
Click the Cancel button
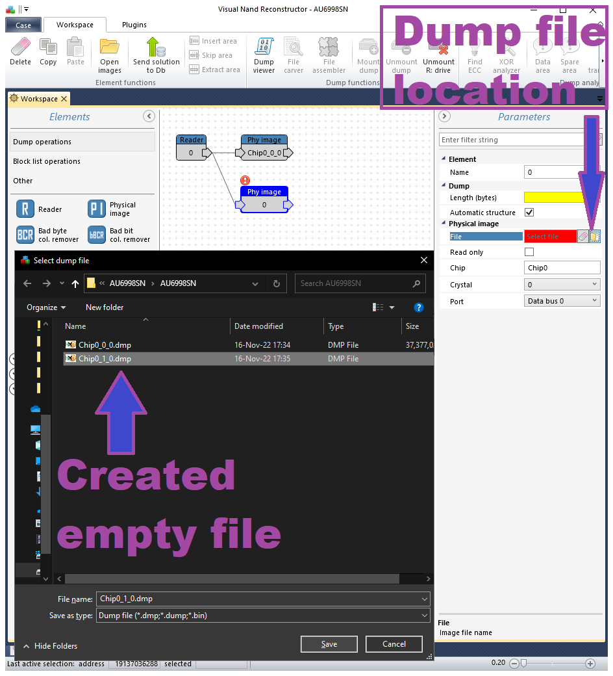pos(394,644)
